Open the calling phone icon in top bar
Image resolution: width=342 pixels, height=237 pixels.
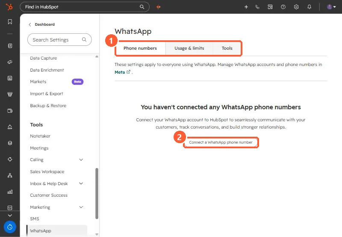258,7
